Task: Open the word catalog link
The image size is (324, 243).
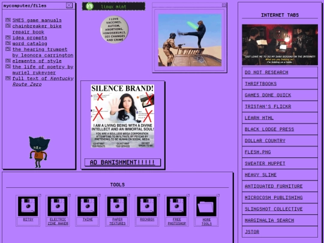Action: 30,44
